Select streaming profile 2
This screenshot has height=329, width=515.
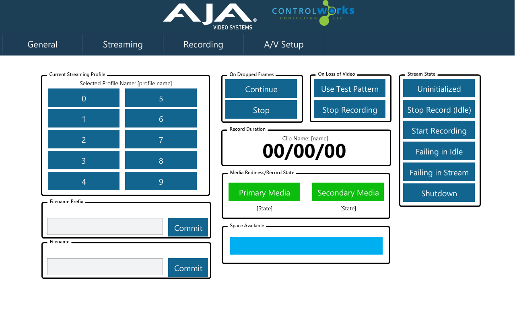84,139
